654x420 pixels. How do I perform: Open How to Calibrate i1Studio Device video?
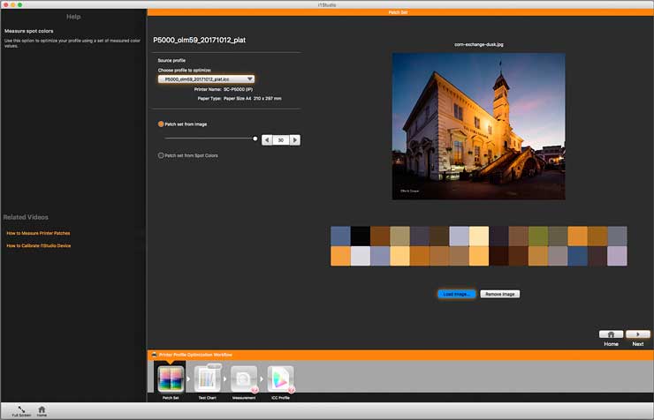point(39,245)
